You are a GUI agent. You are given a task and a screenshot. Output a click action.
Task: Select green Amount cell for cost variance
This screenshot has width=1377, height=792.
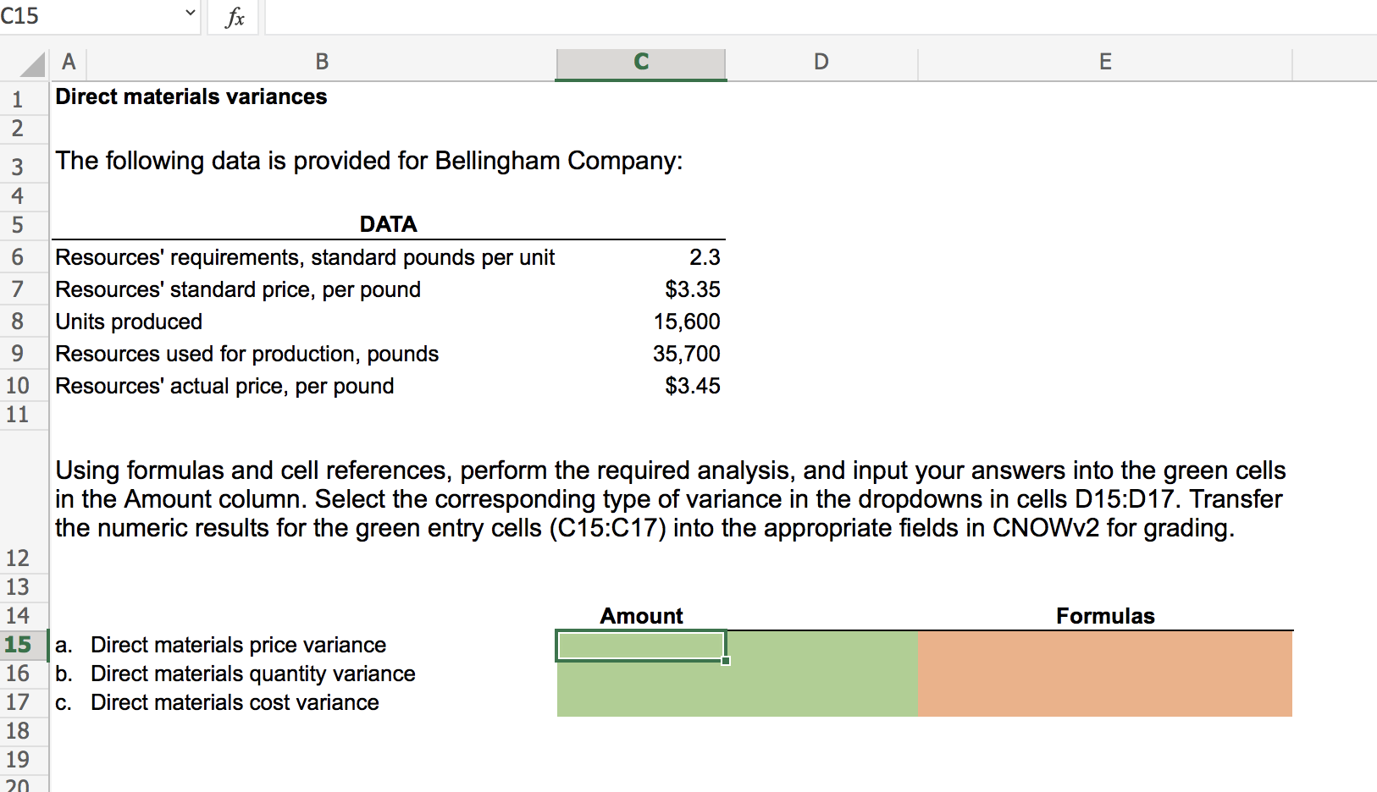pos(641,702)
